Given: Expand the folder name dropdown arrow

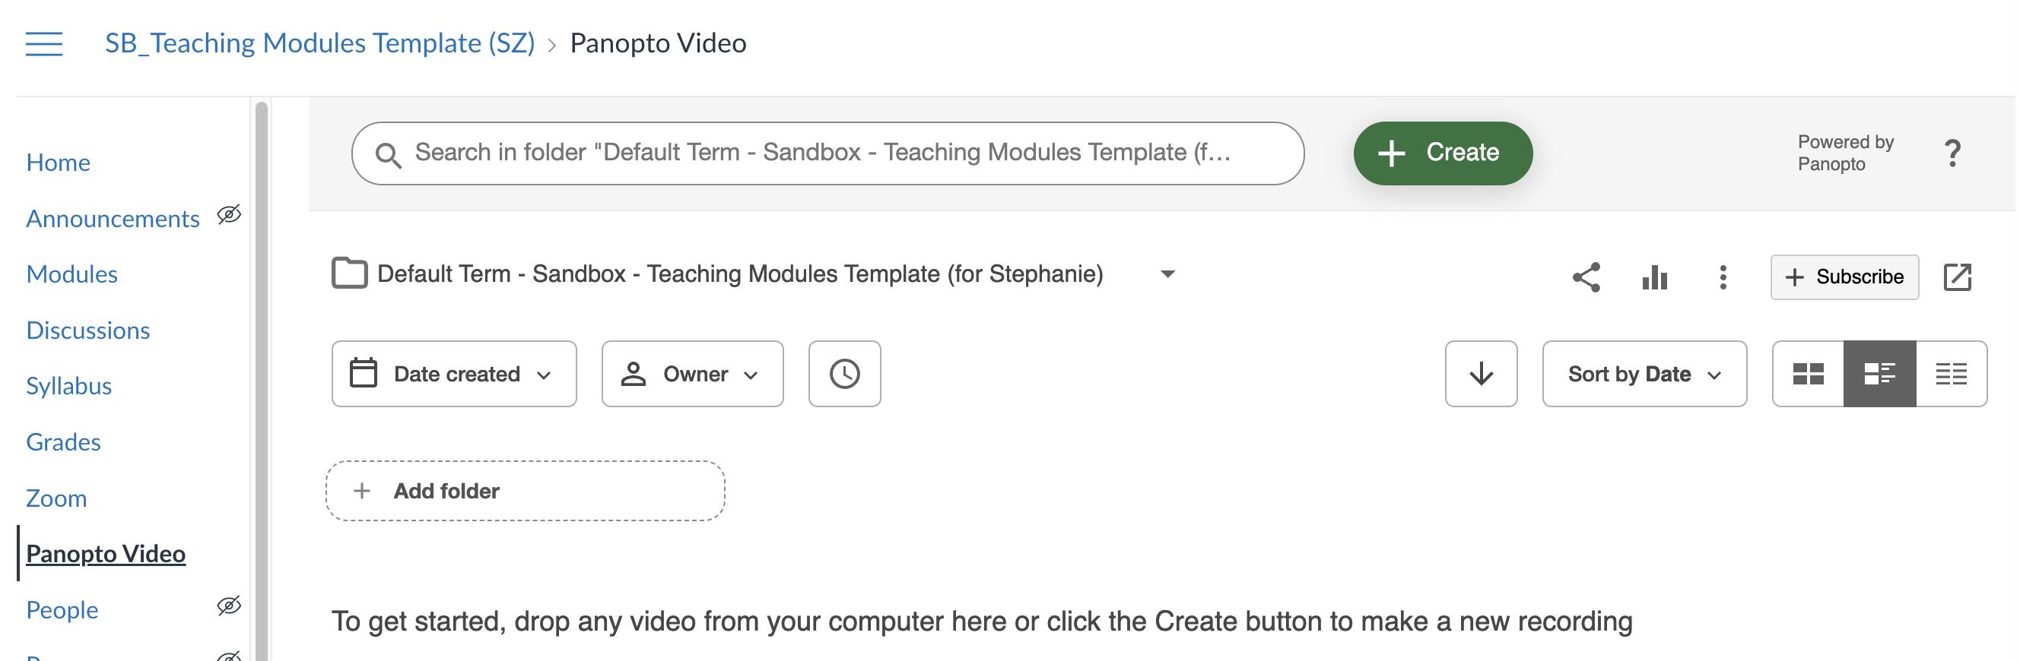Looking at the screenshot, I should click(1167, 274).
